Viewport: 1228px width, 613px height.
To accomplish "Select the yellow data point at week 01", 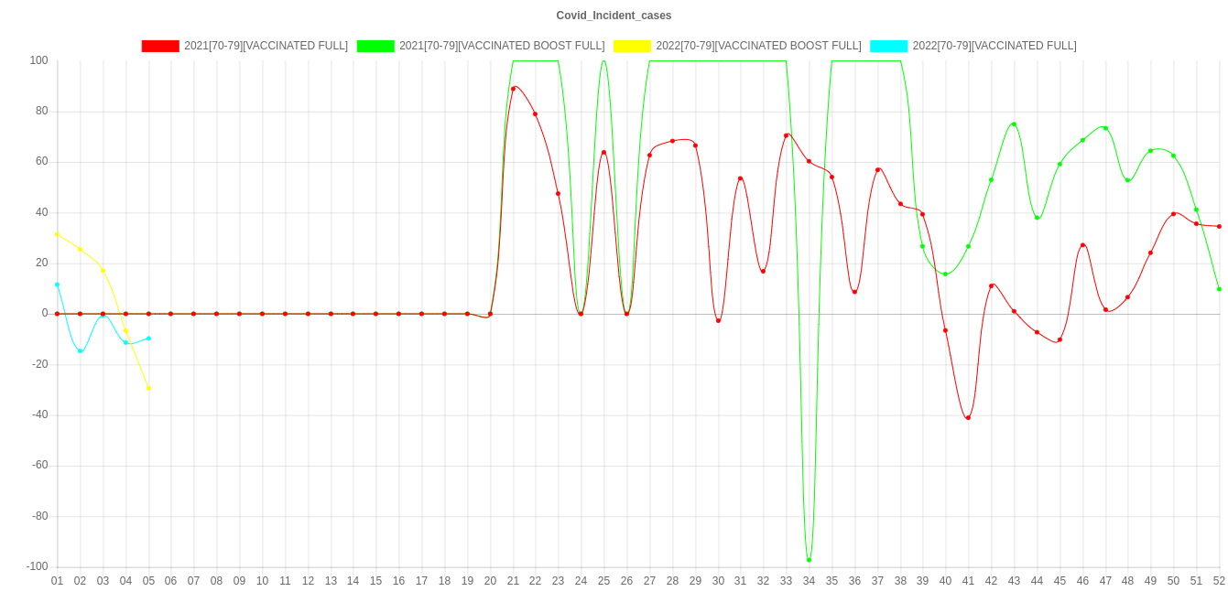I will click(57, 234).
